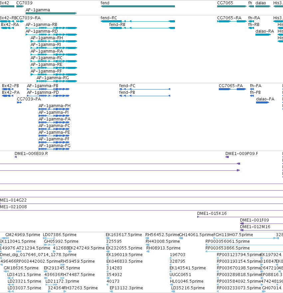This screenshot has height=293, width=283.
Task: Select transcript AP-1gamma-RH label
Action: point(47,38)
